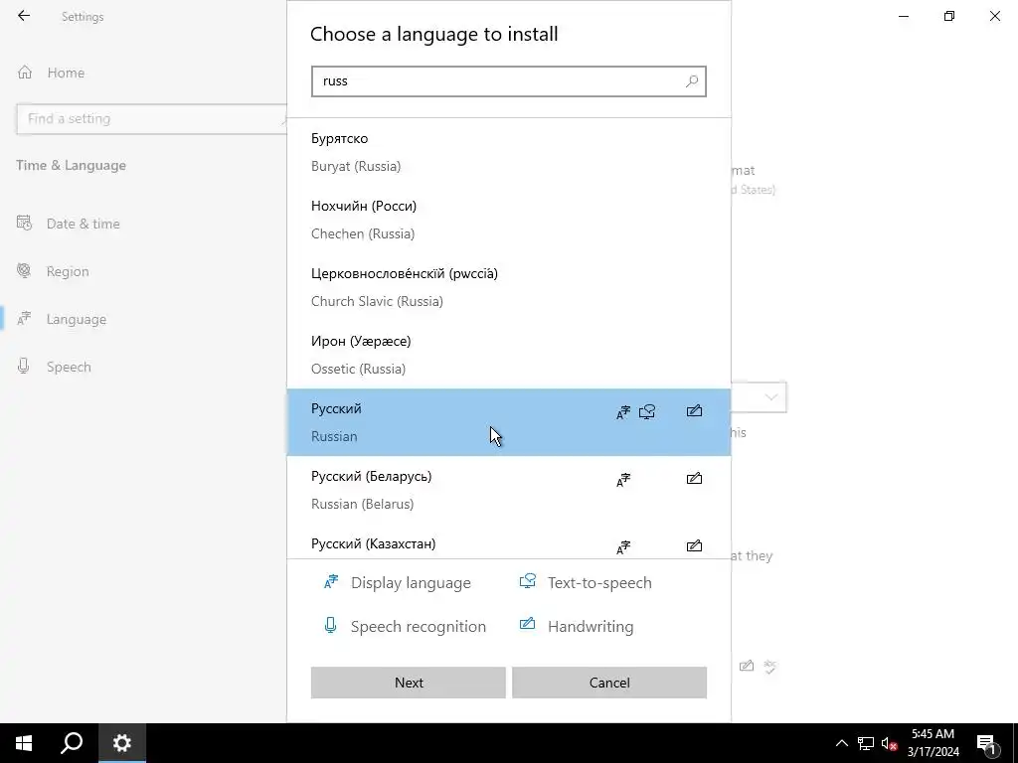The image size is (1018, 763).
Task: Click display language icon for Russian (Belarus)
Action: pyautogui.click(x=623, y=480)
